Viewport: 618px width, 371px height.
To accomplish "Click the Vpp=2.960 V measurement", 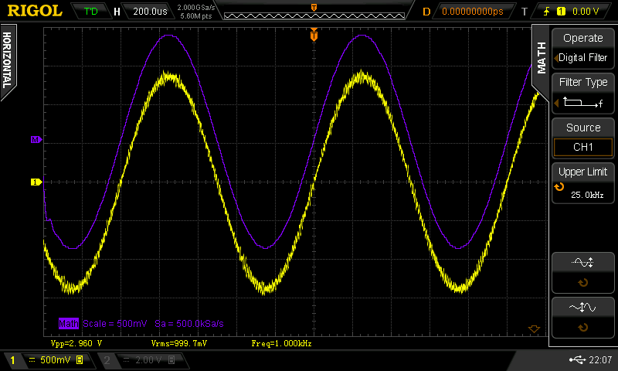I will pyautogui.click(x=76, y=343).
